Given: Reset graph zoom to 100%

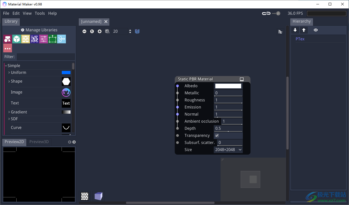Looking at the screenshot, I should click(x=92, y=31).
